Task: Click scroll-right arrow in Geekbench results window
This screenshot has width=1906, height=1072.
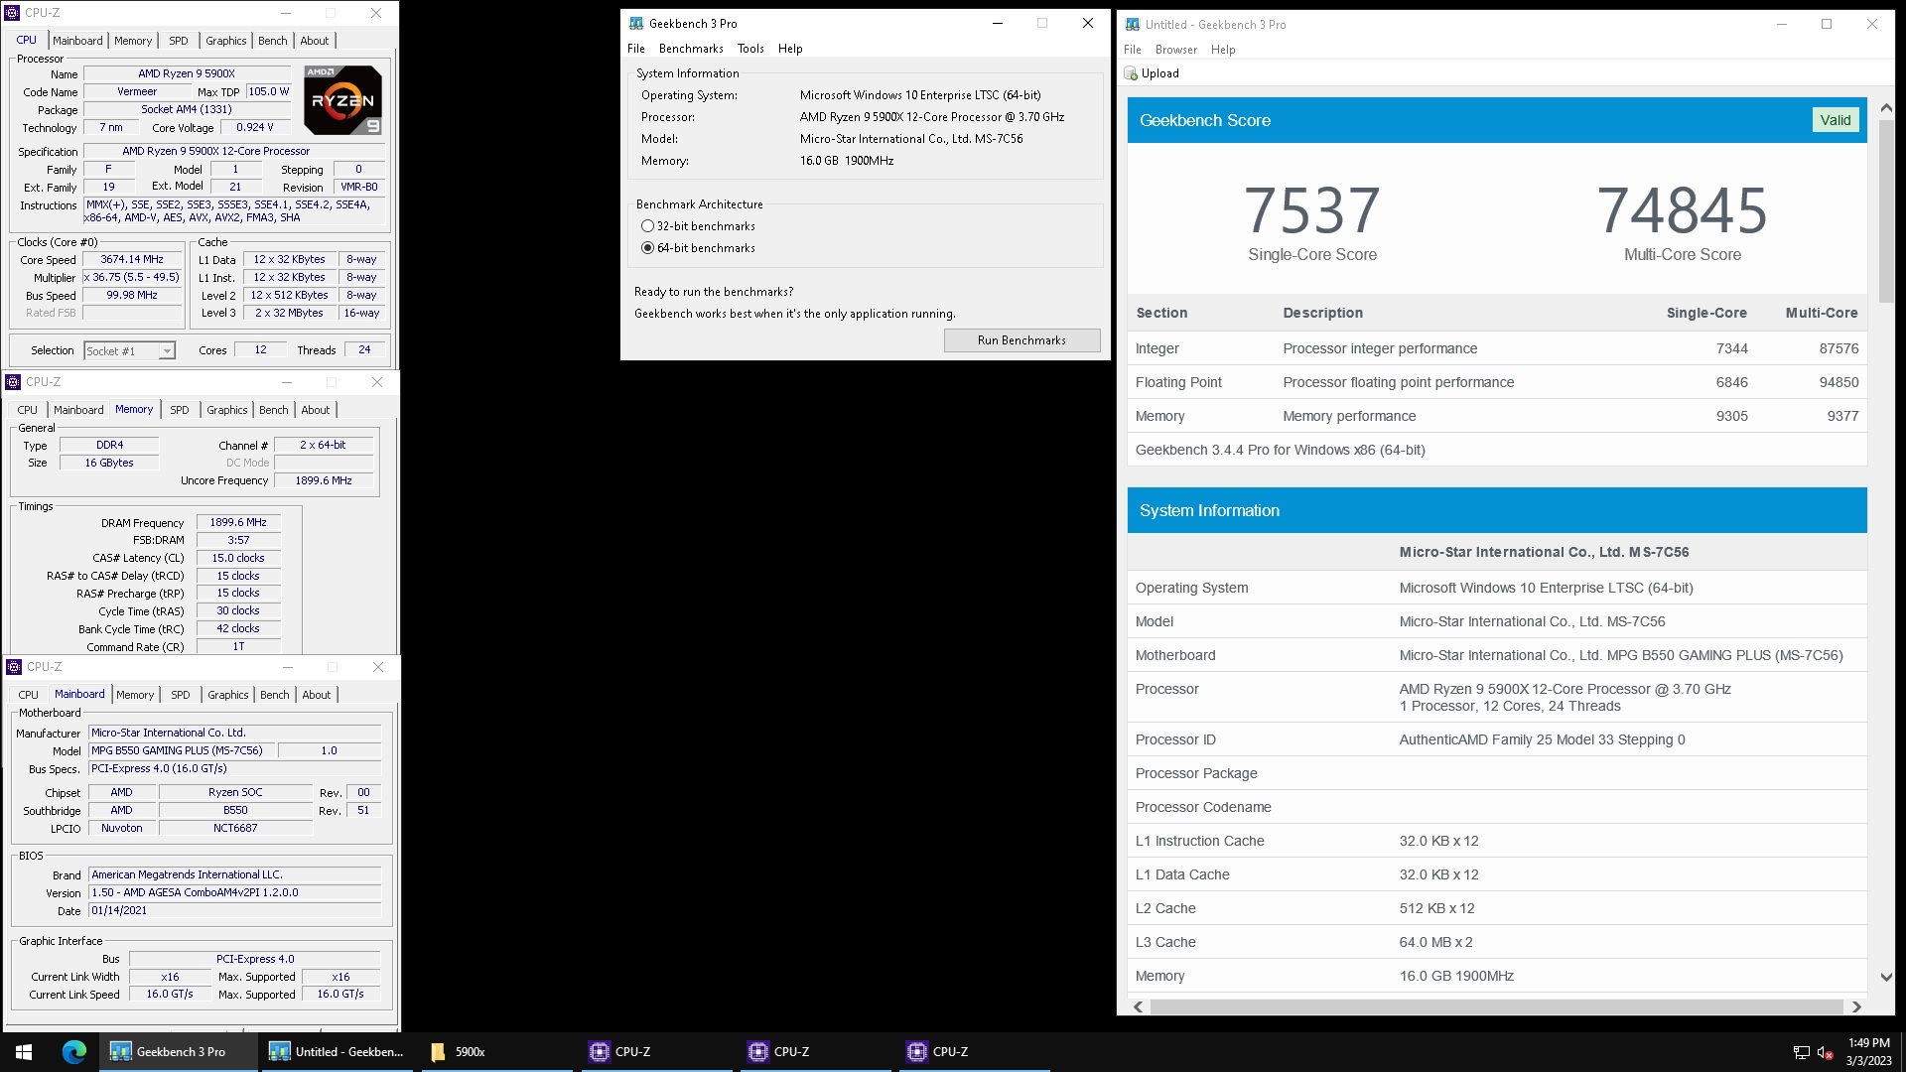Action: (1856, 1006)
